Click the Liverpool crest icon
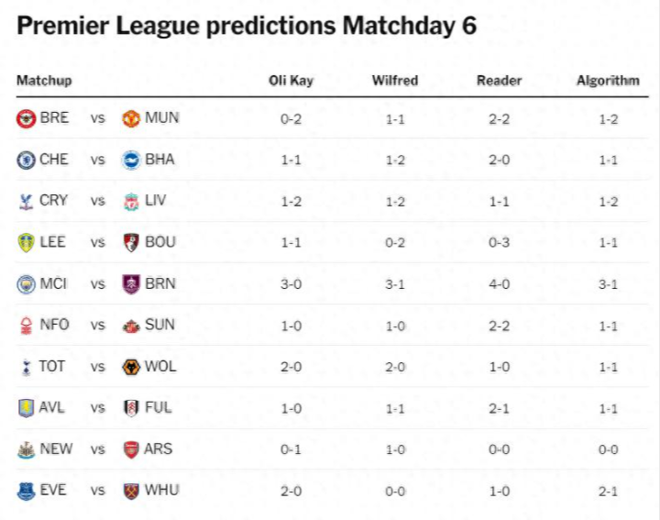The width and height of the screenshot is (660, 520). pos(131,201)
